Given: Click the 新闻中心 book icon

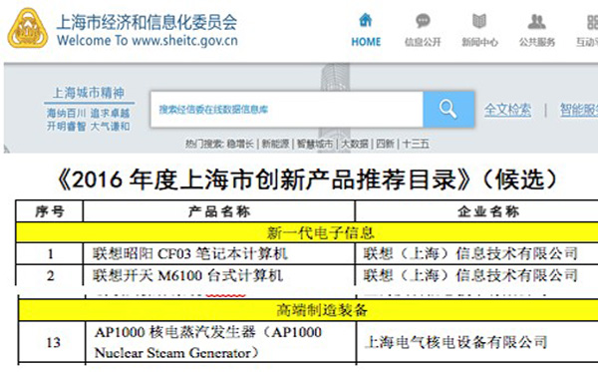Looking at the screenshot, I should click(479, 21).
